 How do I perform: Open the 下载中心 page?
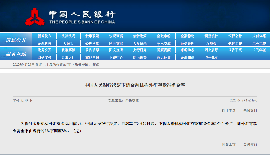pos(116,58)
